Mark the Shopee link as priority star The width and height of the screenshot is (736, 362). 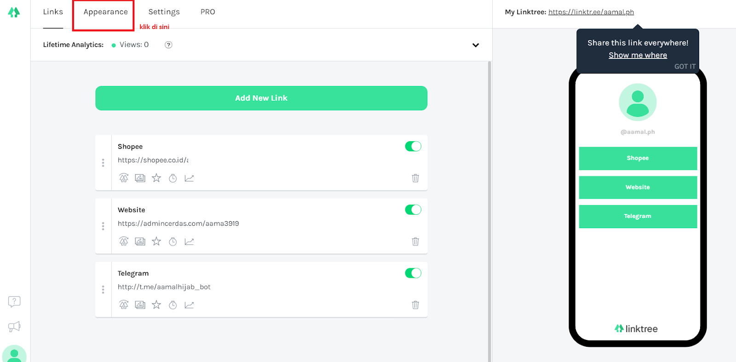coord(156,178)
